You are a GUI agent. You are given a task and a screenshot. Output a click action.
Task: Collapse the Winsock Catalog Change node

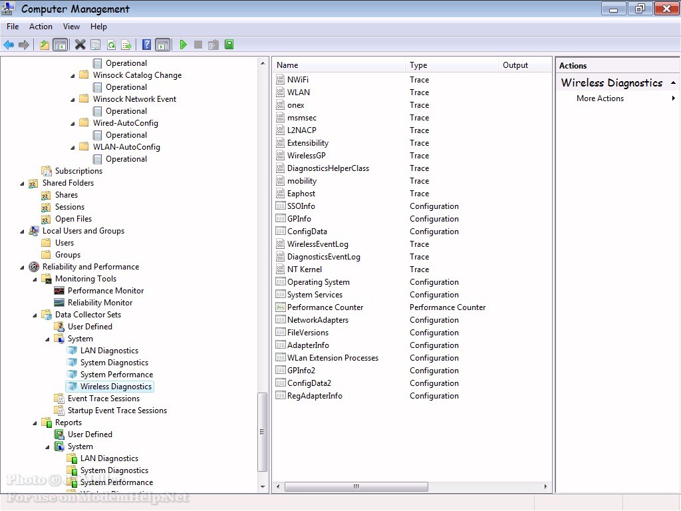click(x=72, y=76)
